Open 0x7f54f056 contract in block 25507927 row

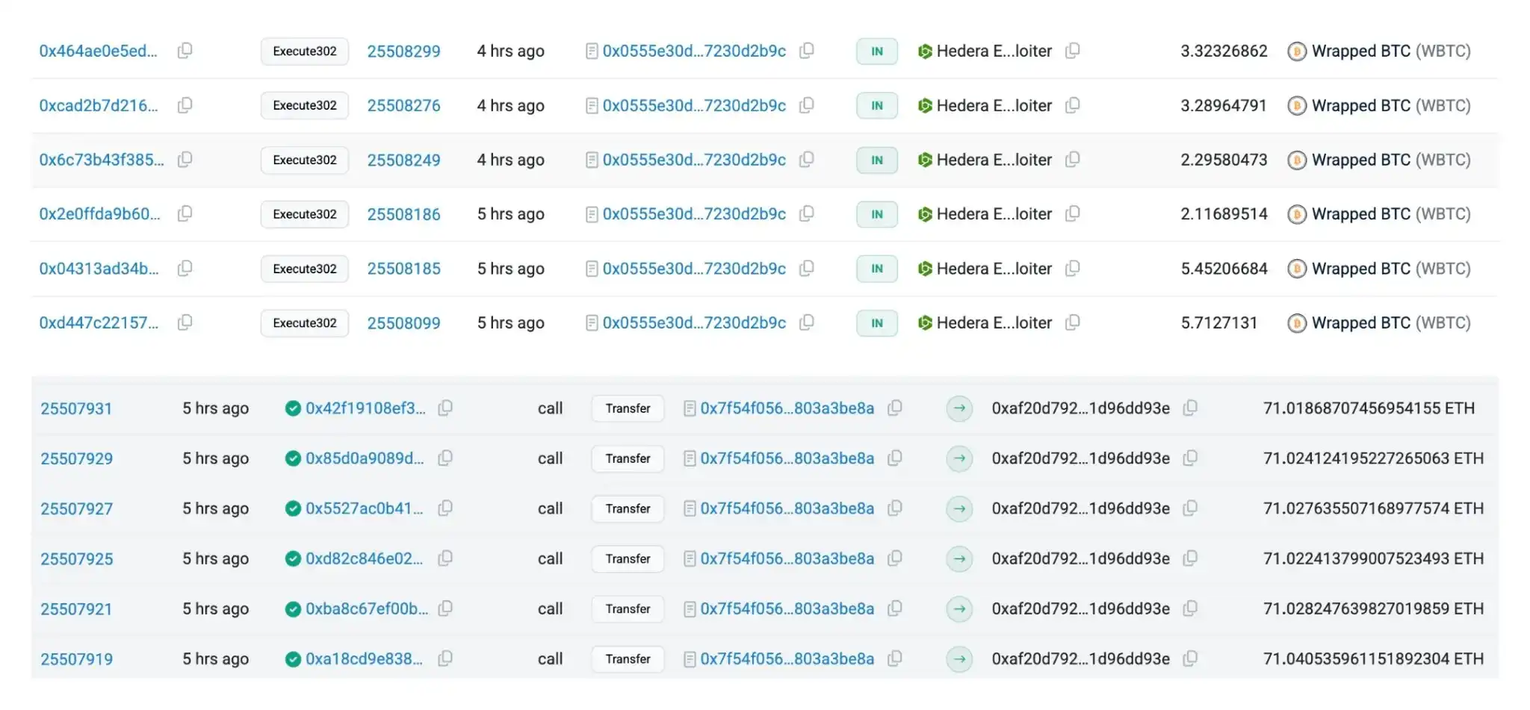pos(787,508)
